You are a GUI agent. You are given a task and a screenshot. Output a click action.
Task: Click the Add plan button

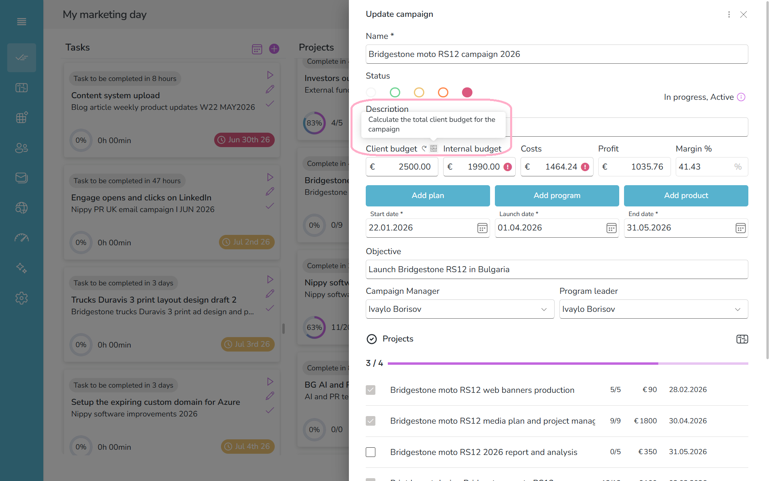point(428,196)
